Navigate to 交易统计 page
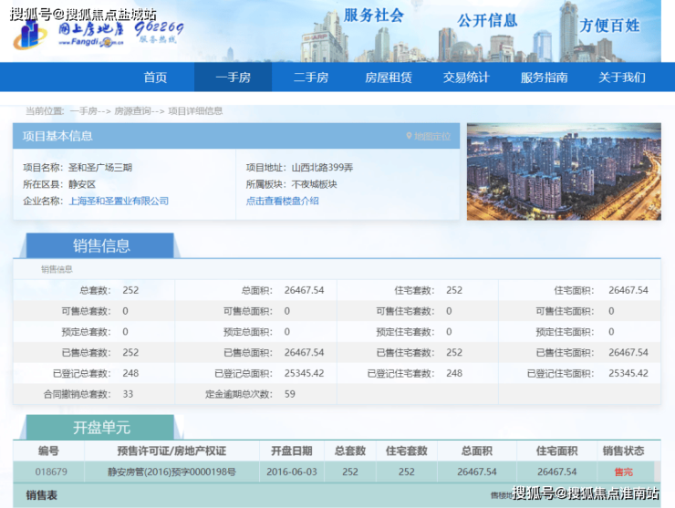 coord(466,78)
